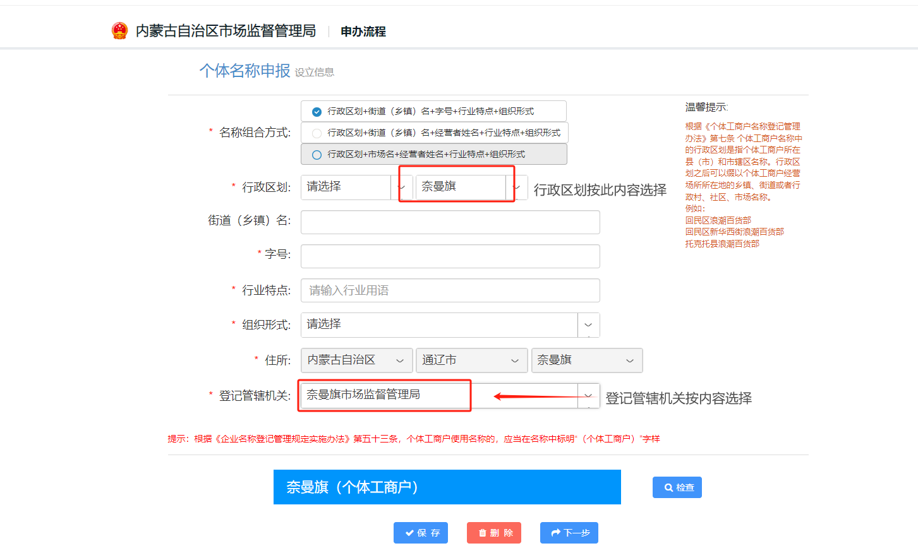The height and width of the screenshot is (553, 918).
Task: Focus the 行业特点 input box
Action: point(450,290)
